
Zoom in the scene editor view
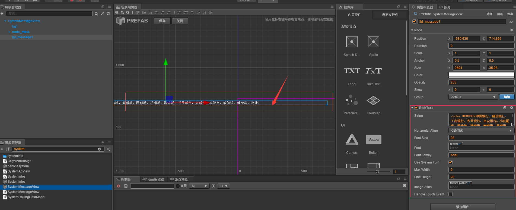coord(117,12)
